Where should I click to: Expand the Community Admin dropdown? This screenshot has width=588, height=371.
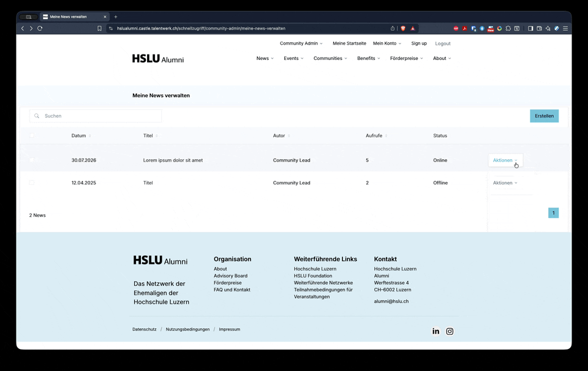coord(301,43)
